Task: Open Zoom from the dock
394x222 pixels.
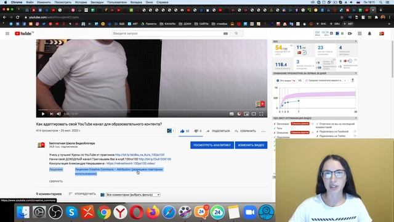Action: point(250,212)
